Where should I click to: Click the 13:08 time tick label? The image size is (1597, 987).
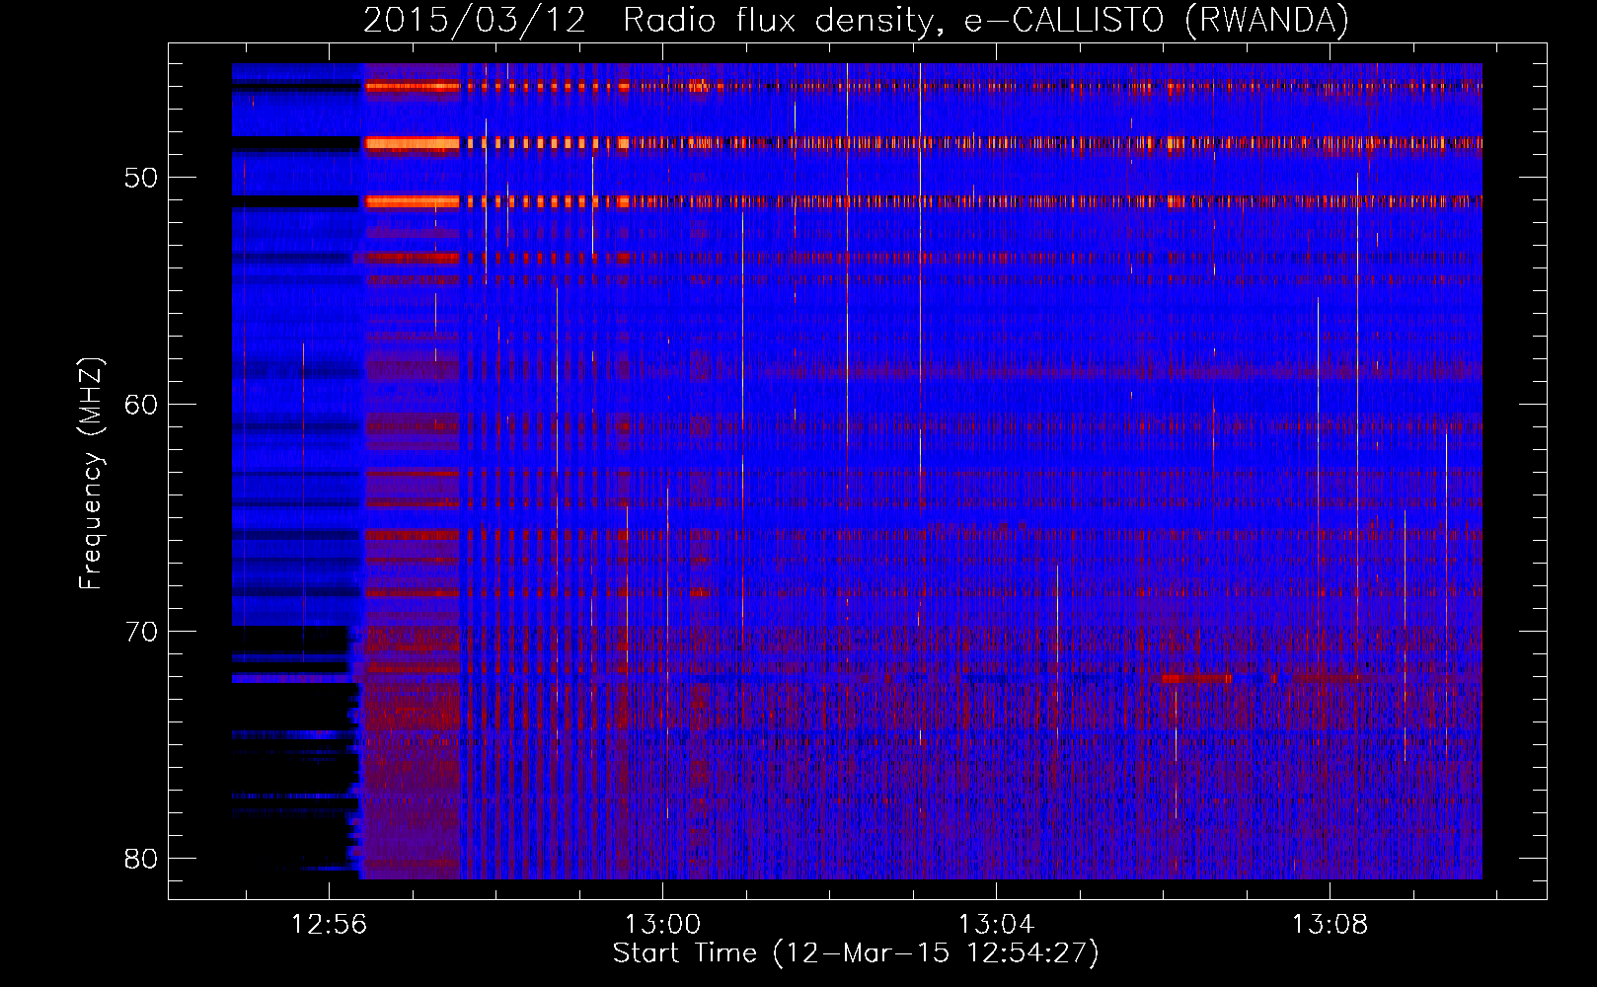coord(1331,925)
